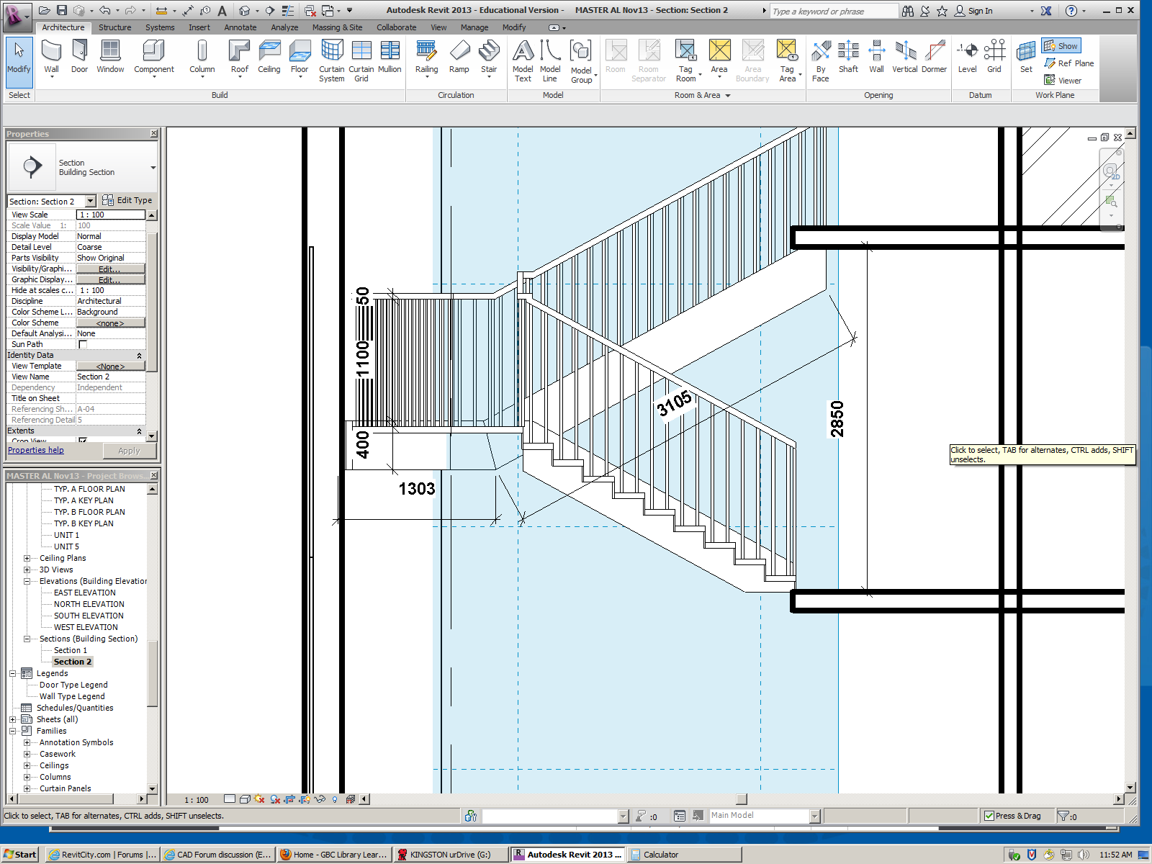Click the Ramp tool icon
The image size is (1152, 864).
pyautogui.click(x=459, y=57)
